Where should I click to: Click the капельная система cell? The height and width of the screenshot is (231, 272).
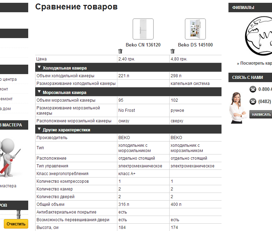point(195,84)
